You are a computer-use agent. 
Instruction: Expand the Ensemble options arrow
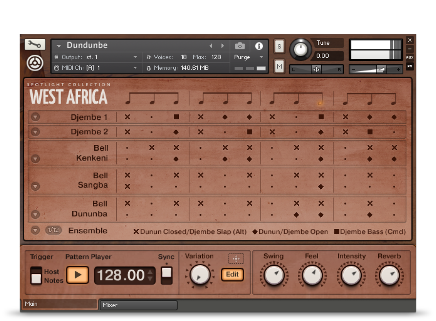(x=35, y=230)
